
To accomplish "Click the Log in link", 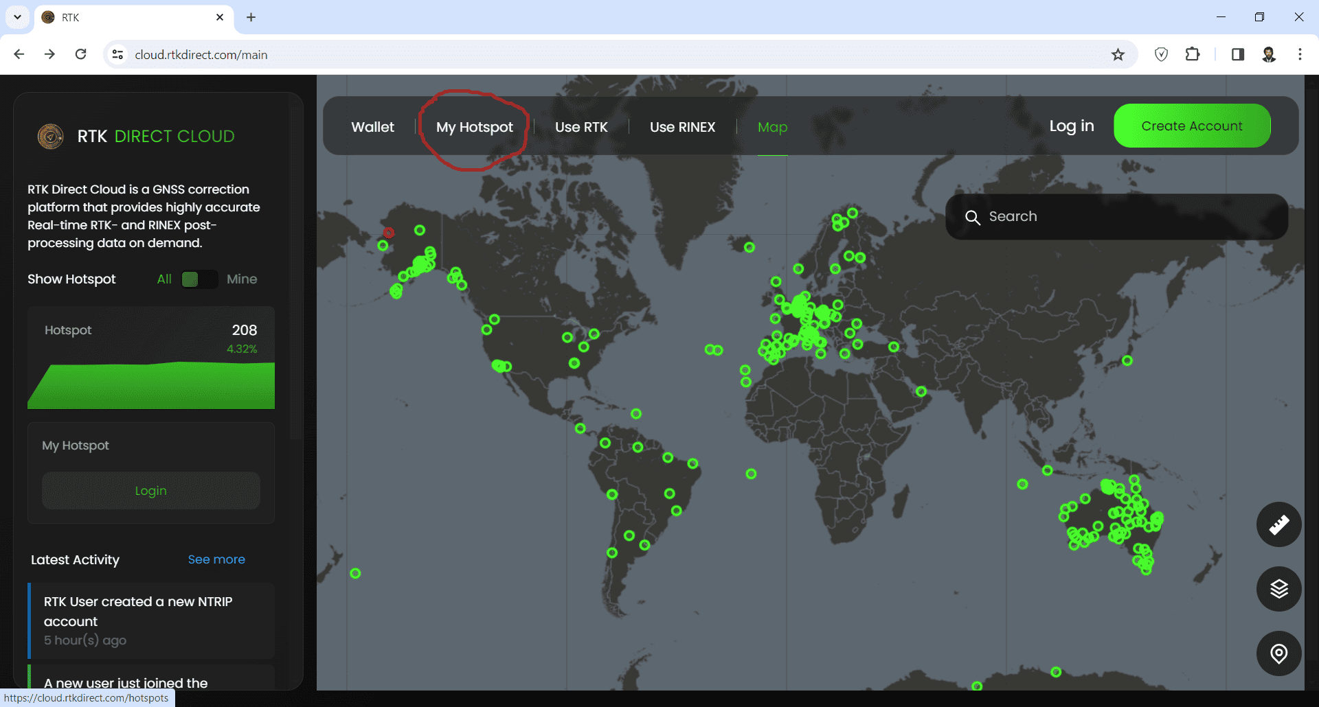I will pyautogui.click(x=1071, y=126).
